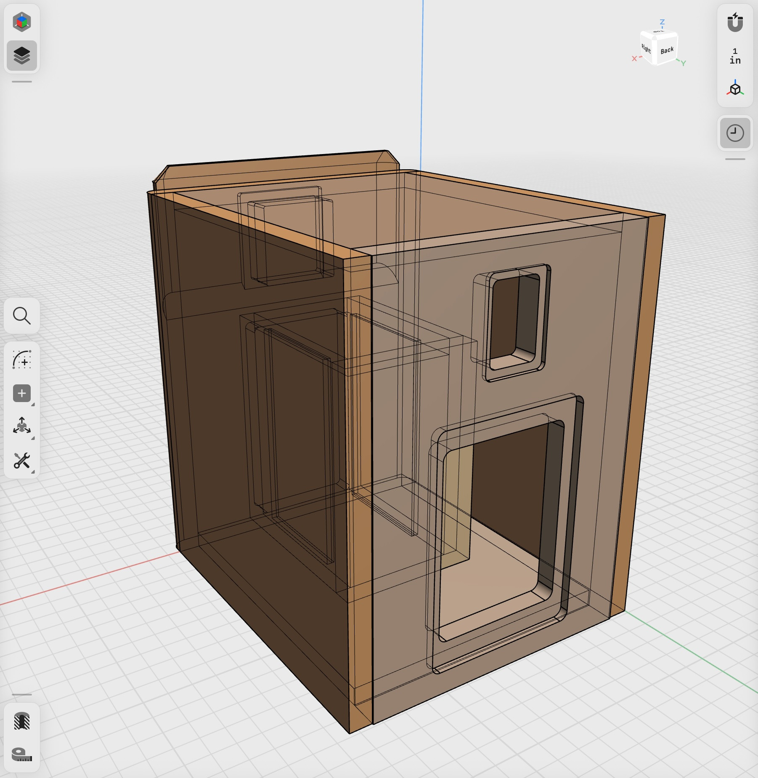Open the Add shape plus tool
This screenshot has height=778, width=758.
pyautogui.click(x=22, y=393)
